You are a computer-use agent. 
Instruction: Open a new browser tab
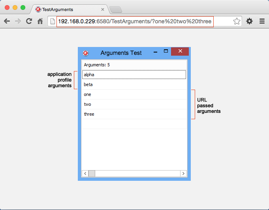pyautogui.click(x=115, y=9)
